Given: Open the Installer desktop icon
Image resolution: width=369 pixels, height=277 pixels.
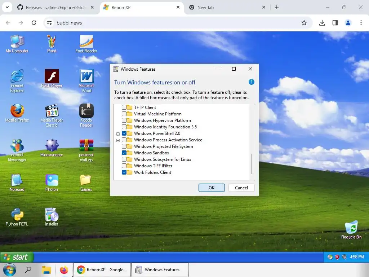Looking at the screenshot, I should click(x=52, y=217).
